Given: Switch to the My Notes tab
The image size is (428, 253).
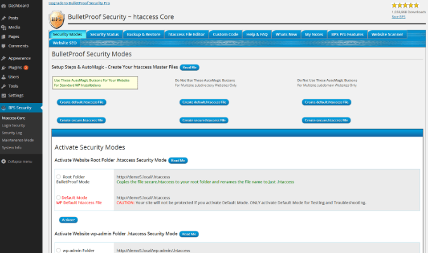Looking at the screenshot, I should 314,34.
